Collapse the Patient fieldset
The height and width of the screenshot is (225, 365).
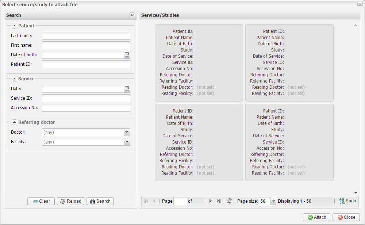[15, 26]
